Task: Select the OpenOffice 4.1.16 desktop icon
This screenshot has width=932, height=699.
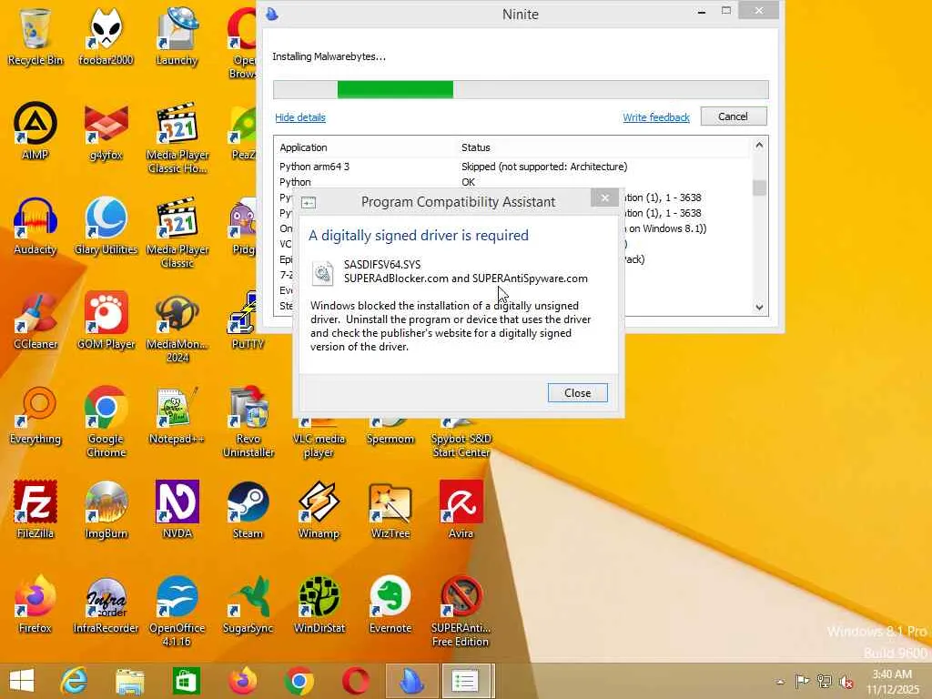Action: pos(177,611)
